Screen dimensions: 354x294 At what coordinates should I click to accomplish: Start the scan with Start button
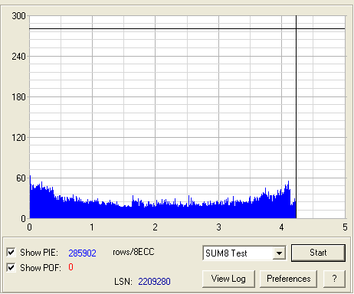pyautogui.click(x=318, y=253)
